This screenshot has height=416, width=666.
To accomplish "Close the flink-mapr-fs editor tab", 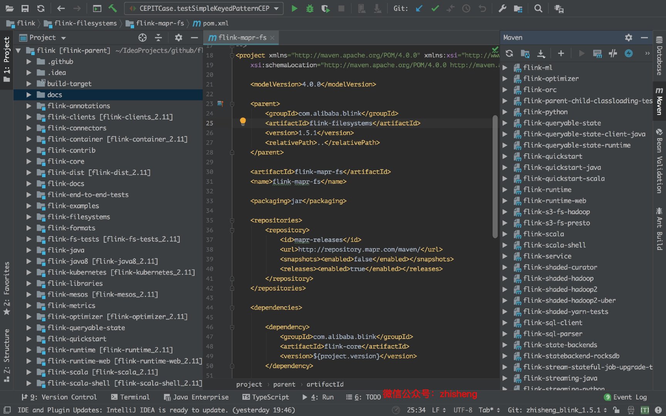I will tap(272, 38).
